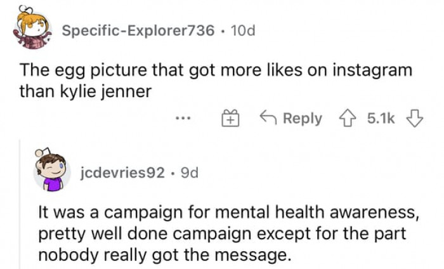This screenshot has height=269, width=444.
Task: Click the 5.1k vote score
Action: click(379, 119)
